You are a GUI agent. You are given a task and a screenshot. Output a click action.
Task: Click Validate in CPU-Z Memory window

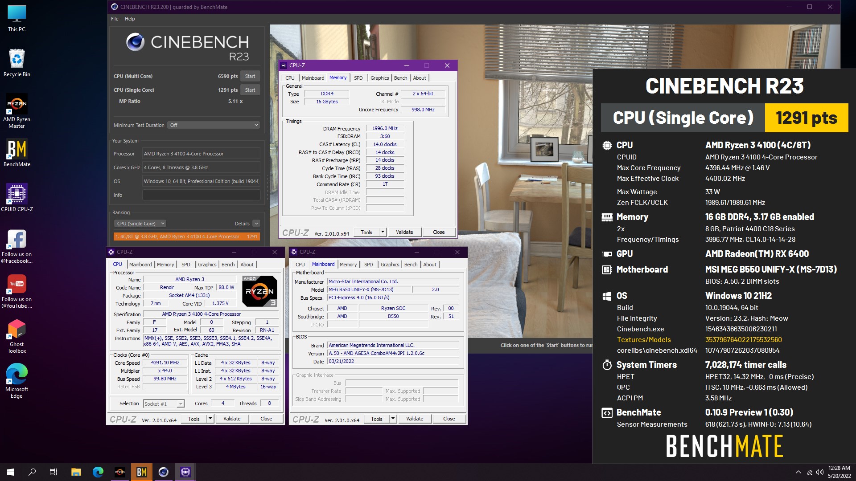404,232
